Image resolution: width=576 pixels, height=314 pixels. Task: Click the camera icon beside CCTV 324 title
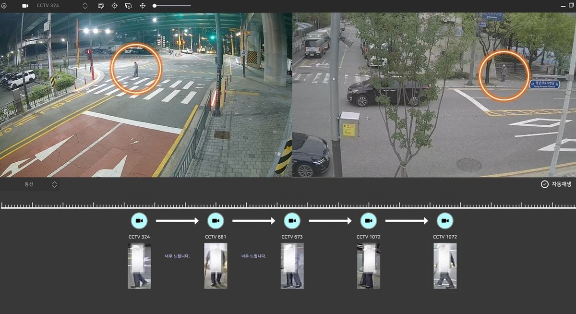[25, 6]
